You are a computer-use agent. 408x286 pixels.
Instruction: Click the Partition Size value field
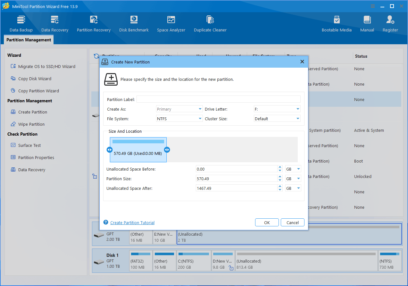[237, 179]
